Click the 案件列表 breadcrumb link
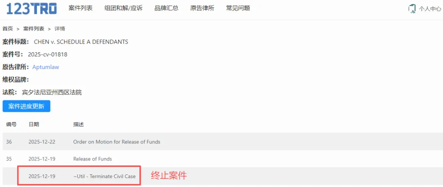 [34, 29]
